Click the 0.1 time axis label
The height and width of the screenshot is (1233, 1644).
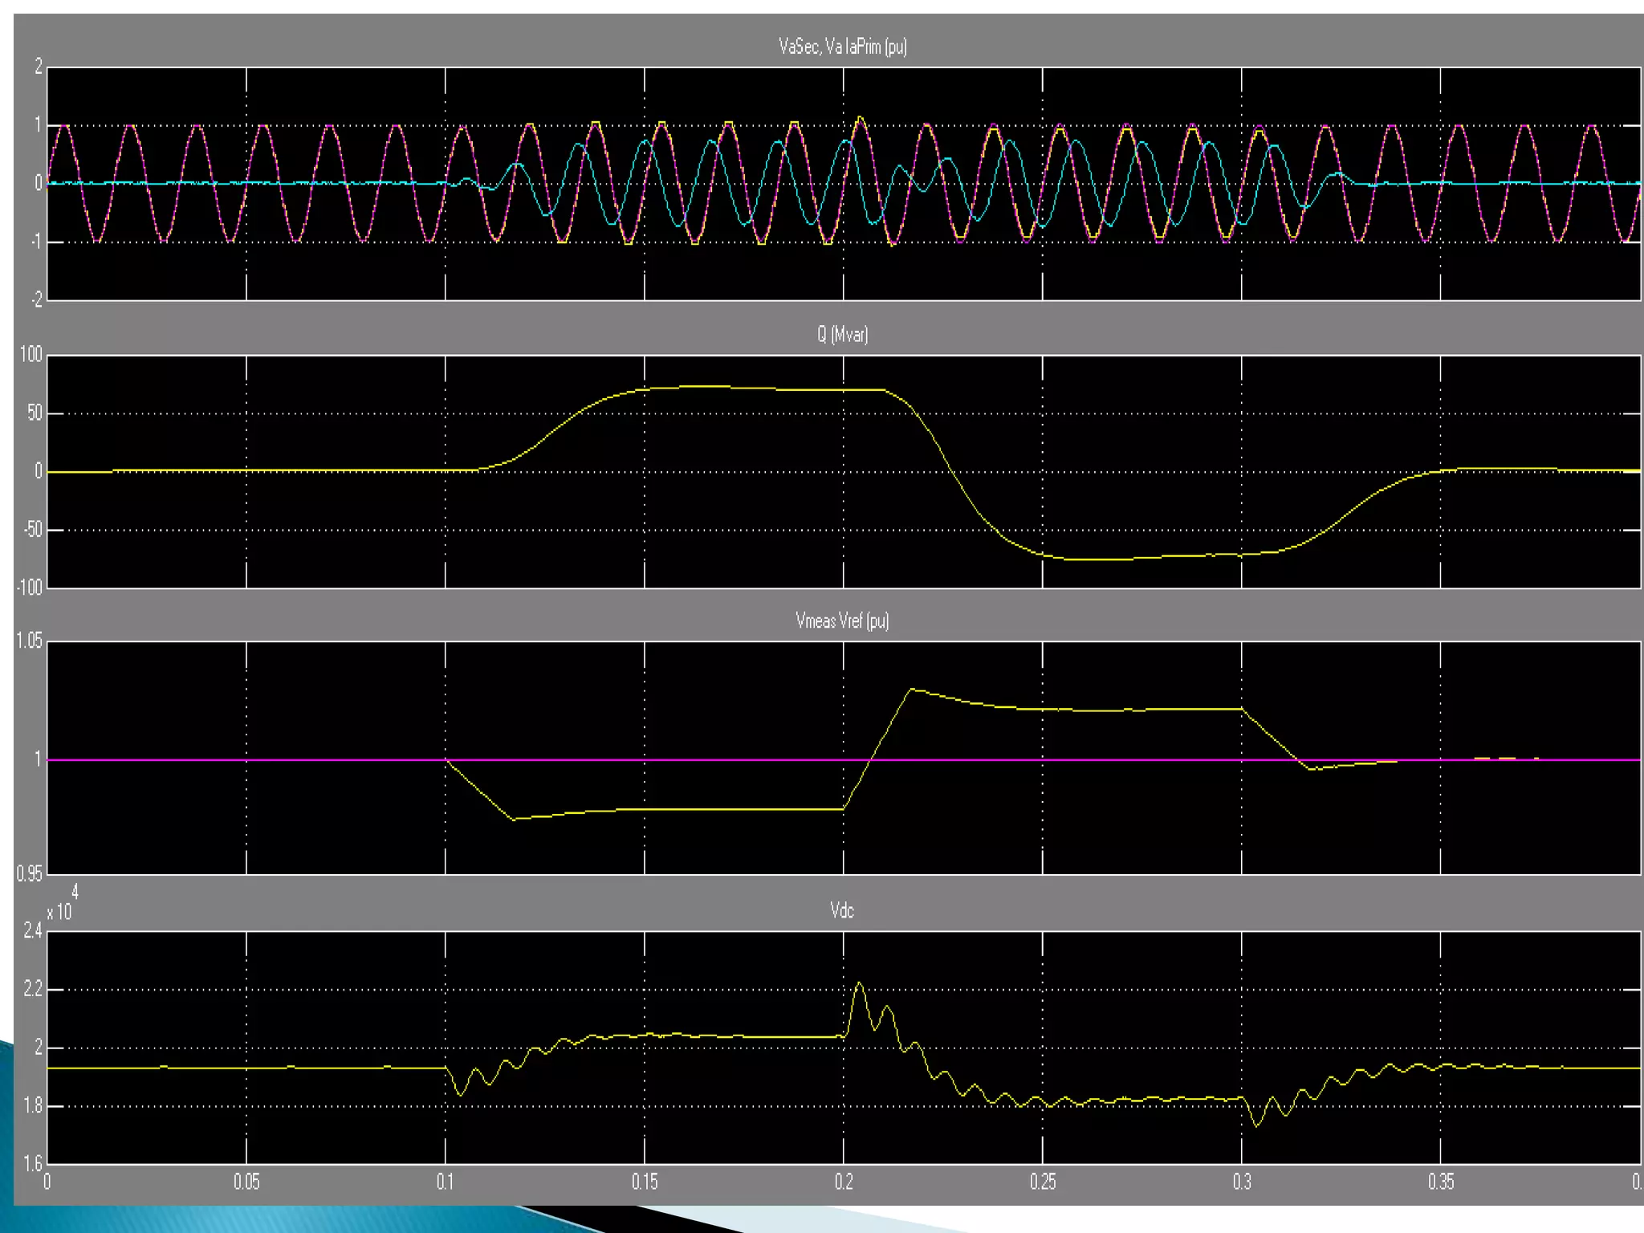point(446,1182)
